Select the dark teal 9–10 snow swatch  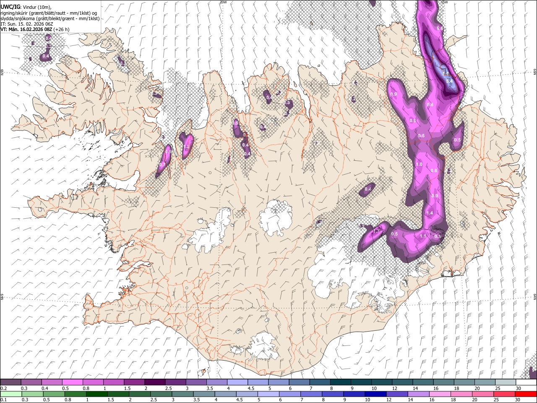[x=361, y=382]
